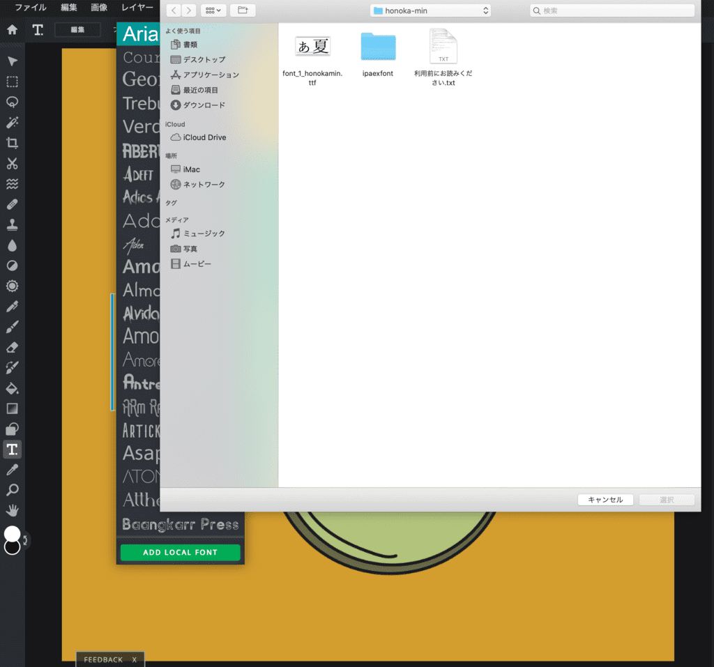714x667 pixels.
Task: Open the Aria font family selector
Action: [138, 33]
